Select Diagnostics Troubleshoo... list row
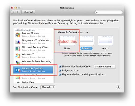This screenshot has height=106, width=135. pyautogui.click(x=33, y=42)
